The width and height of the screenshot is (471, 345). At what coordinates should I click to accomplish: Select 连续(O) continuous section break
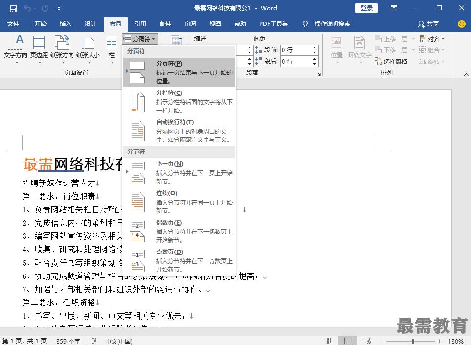coord(179,202)
